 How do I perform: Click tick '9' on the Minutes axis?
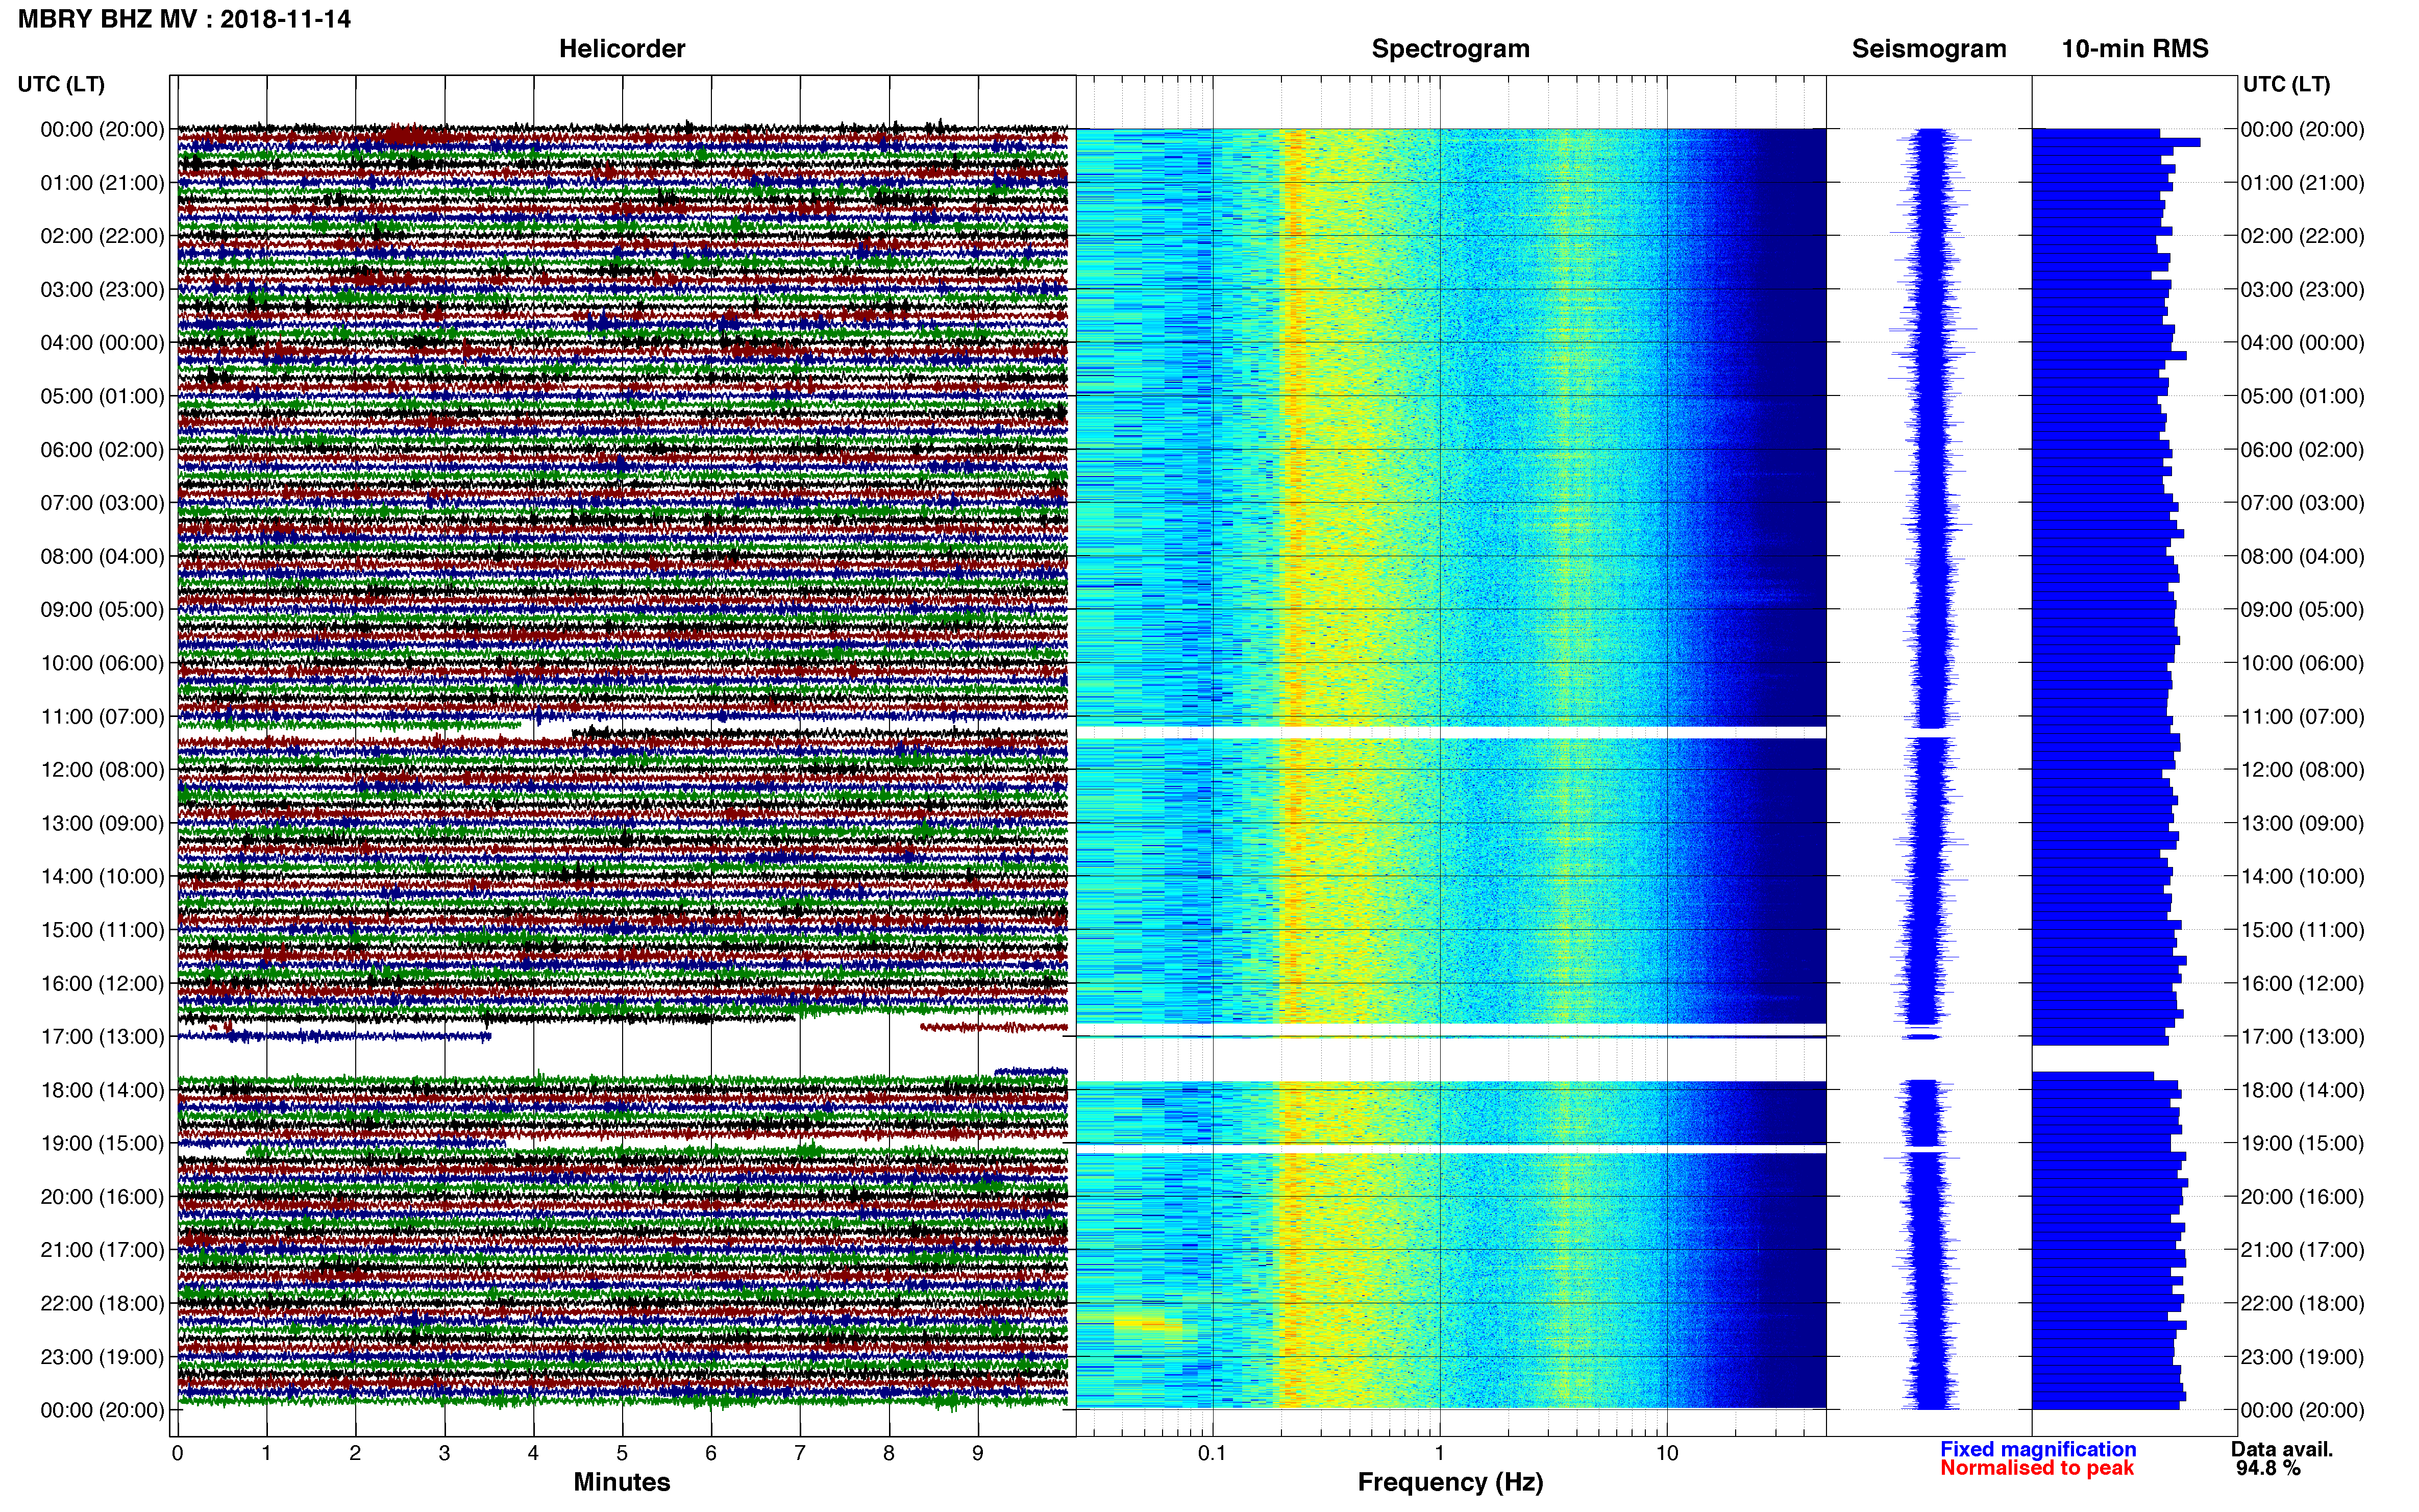pos(978,1453)
